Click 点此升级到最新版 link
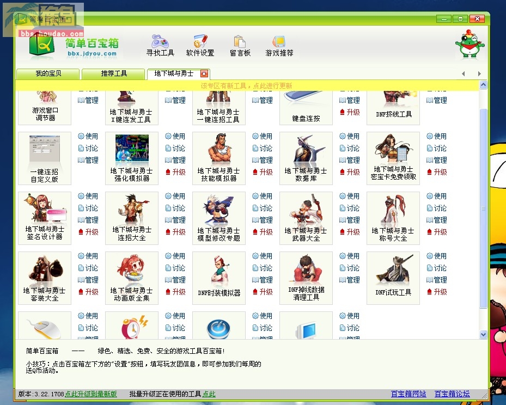Image resolution: width=506 pixels, height=405 pixels. tap(90, 394)
